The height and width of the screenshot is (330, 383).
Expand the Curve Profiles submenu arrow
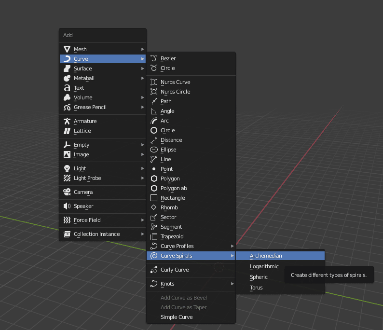point(233,246)
